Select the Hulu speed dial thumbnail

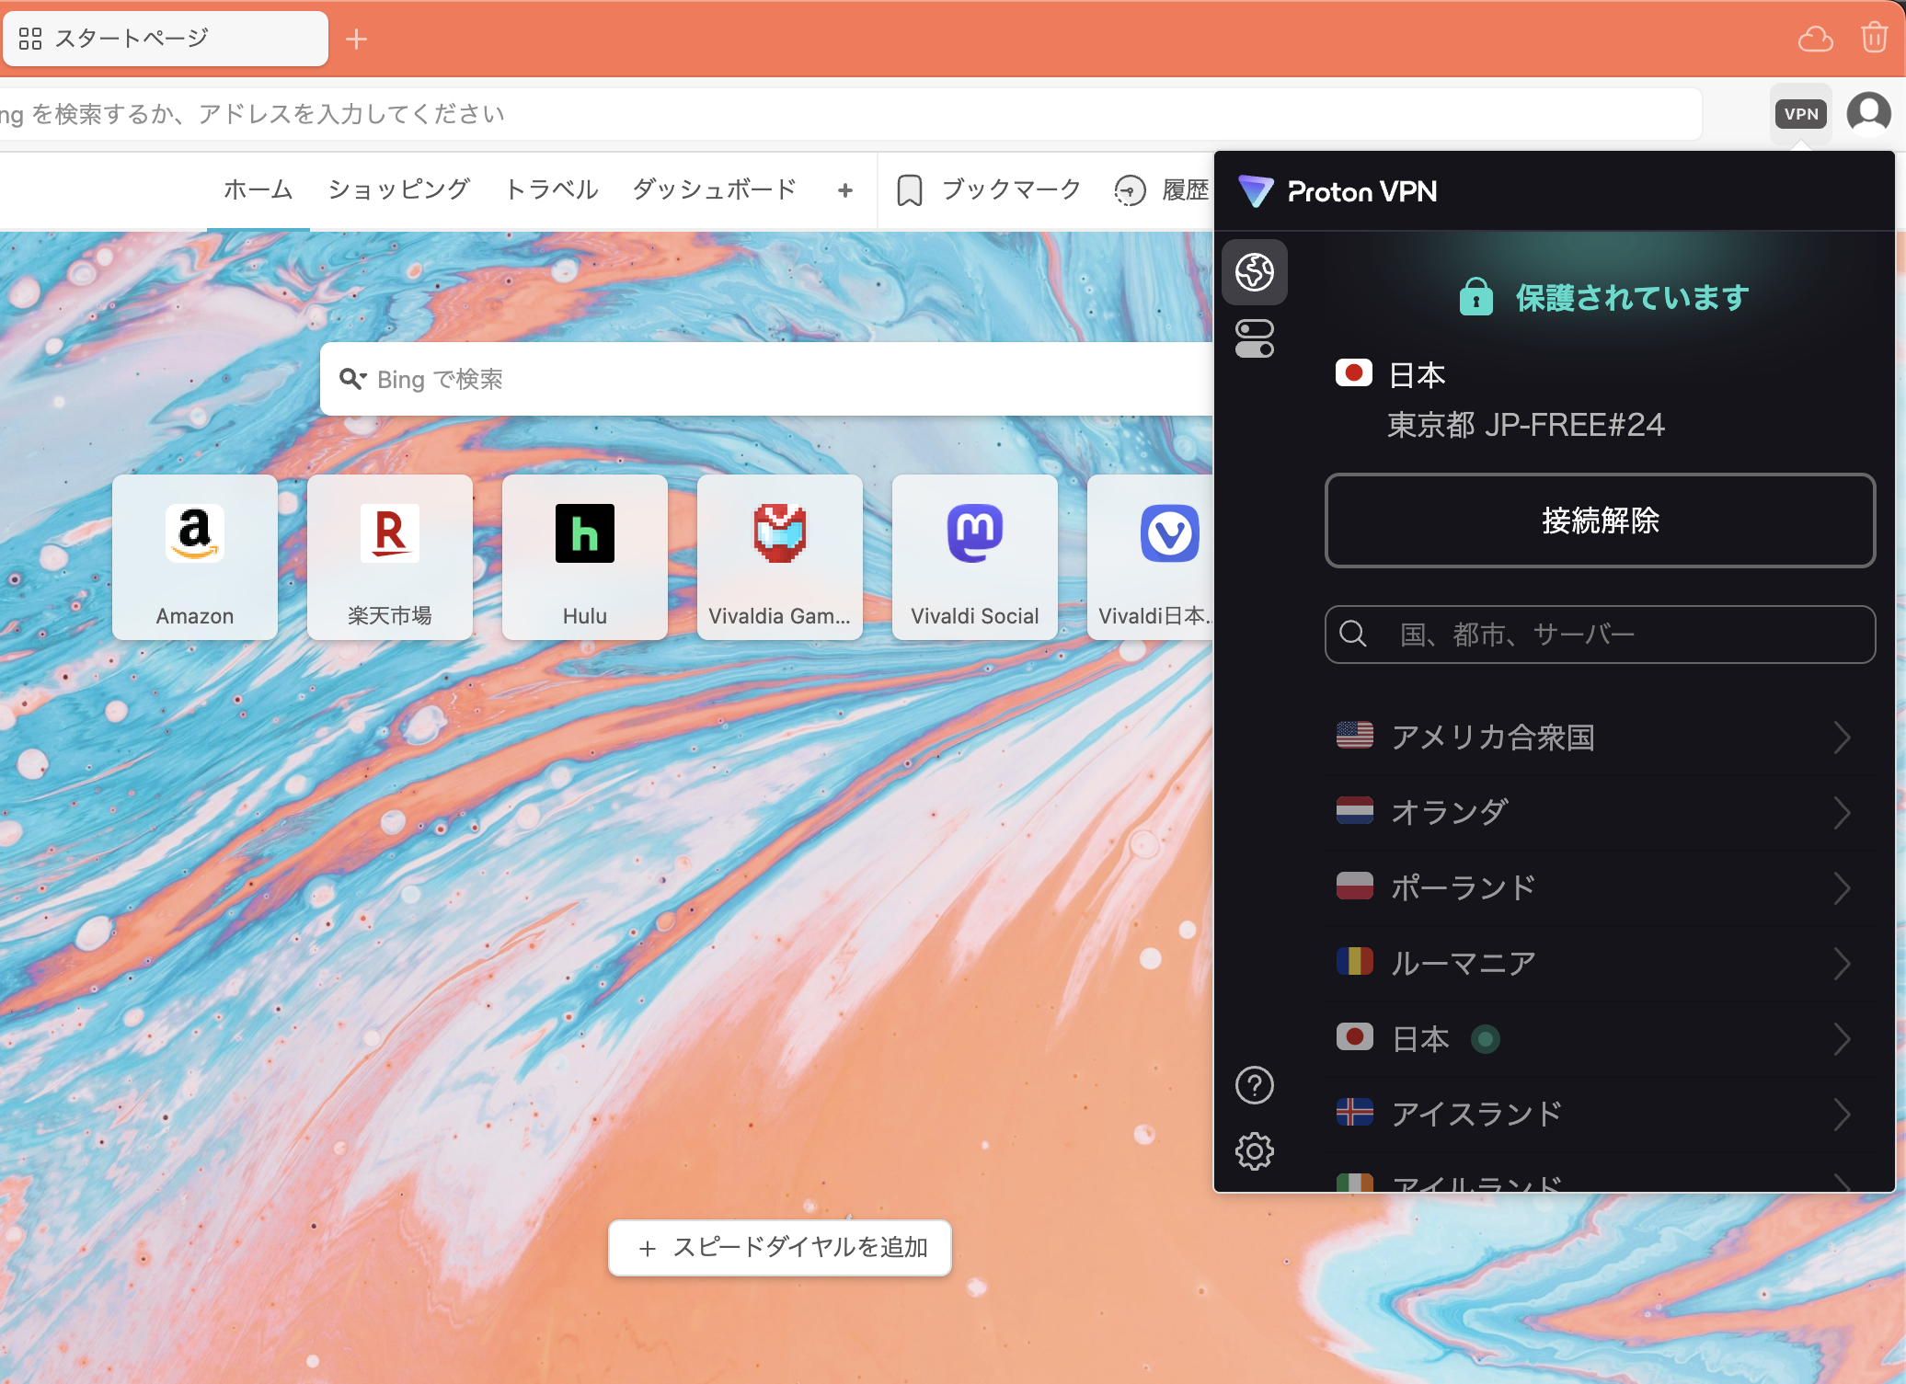pyautogui.click(x=584, y=556)
